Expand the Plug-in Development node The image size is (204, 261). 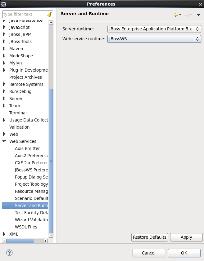(4, 70)
